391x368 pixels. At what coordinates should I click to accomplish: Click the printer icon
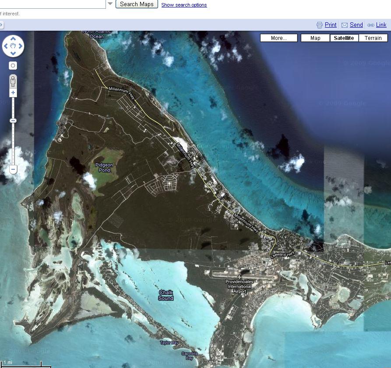click(320, 25)
